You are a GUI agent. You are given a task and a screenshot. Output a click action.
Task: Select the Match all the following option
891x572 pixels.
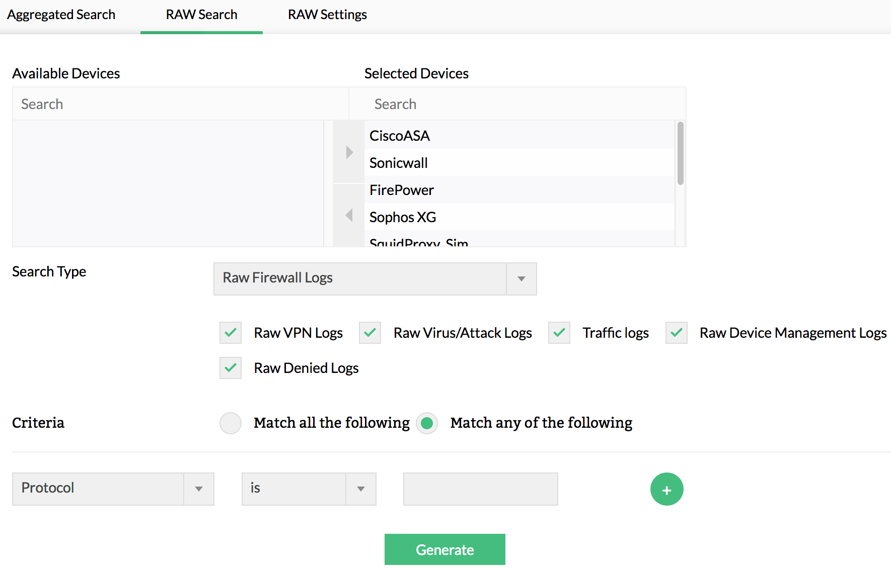click(230, 423)
